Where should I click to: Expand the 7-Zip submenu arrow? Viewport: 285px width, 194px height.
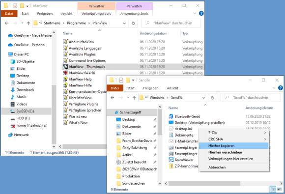pos(265,133)
